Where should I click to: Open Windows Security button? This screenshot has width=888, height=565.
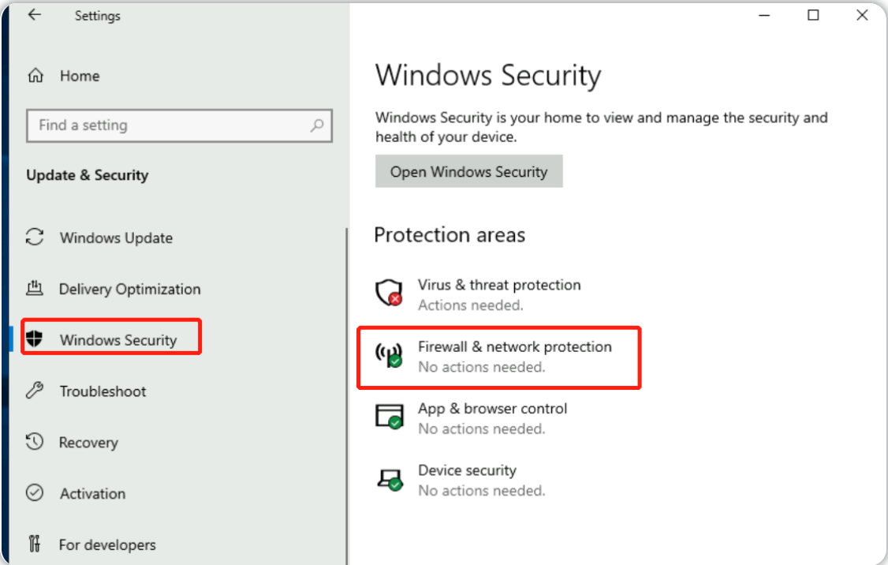pos(469,171)
